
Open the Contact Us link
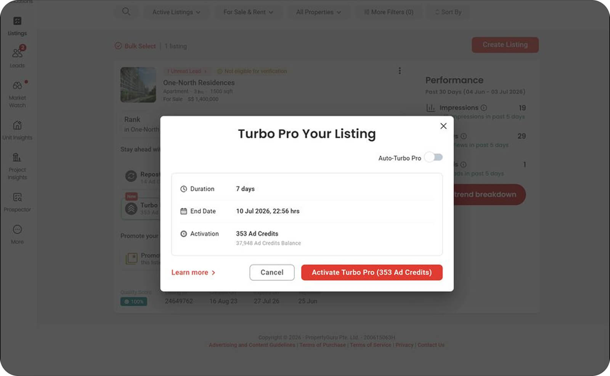click(431, 345)
